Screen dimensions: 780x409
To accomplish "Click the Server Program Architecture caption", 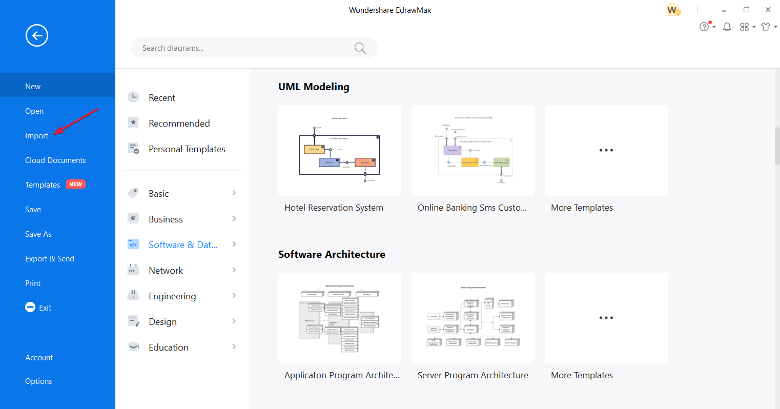I will (473, 375).
